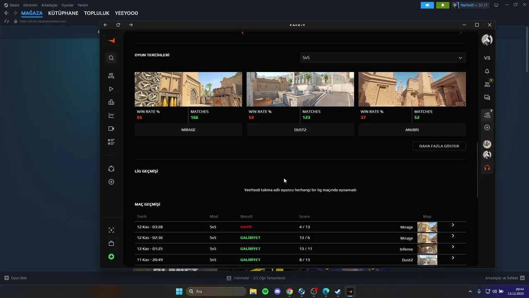This screenshot has height=298, width=529.
Task: Show hidden system tray icons chevron
Action: click(x=470, y=291)
